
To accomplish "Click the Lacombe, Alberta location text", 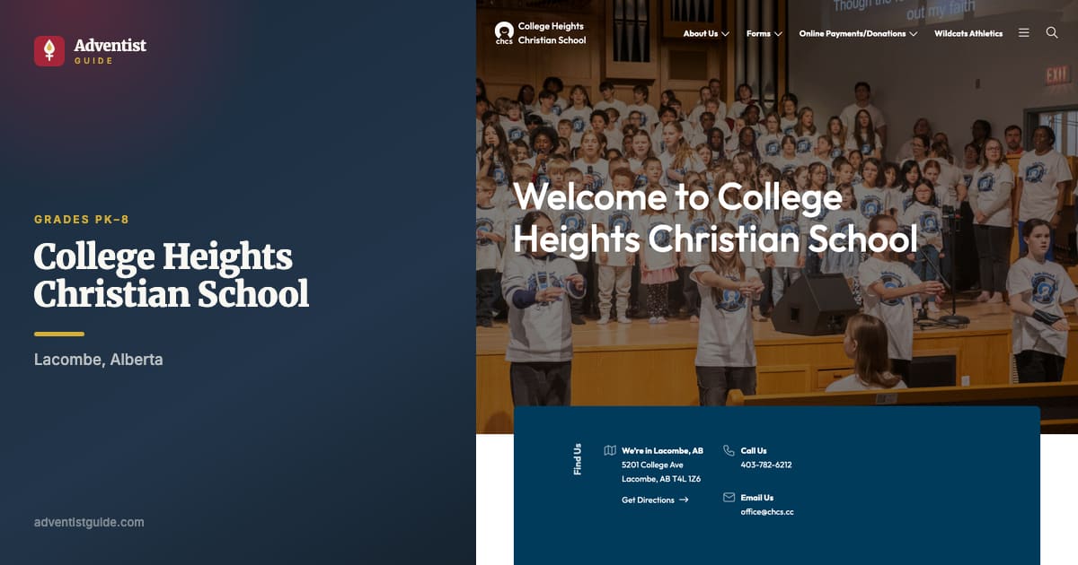I will tap(99, 360).
